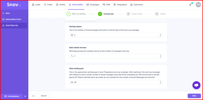The image size is (203, 100).
Task: Lower Daily sending goal with down arrow
Action: (x=160, y=83)
